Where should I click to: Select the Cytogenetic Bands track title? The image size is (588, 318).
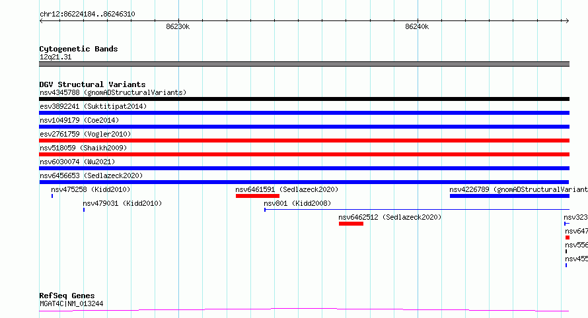click(79, 49)
